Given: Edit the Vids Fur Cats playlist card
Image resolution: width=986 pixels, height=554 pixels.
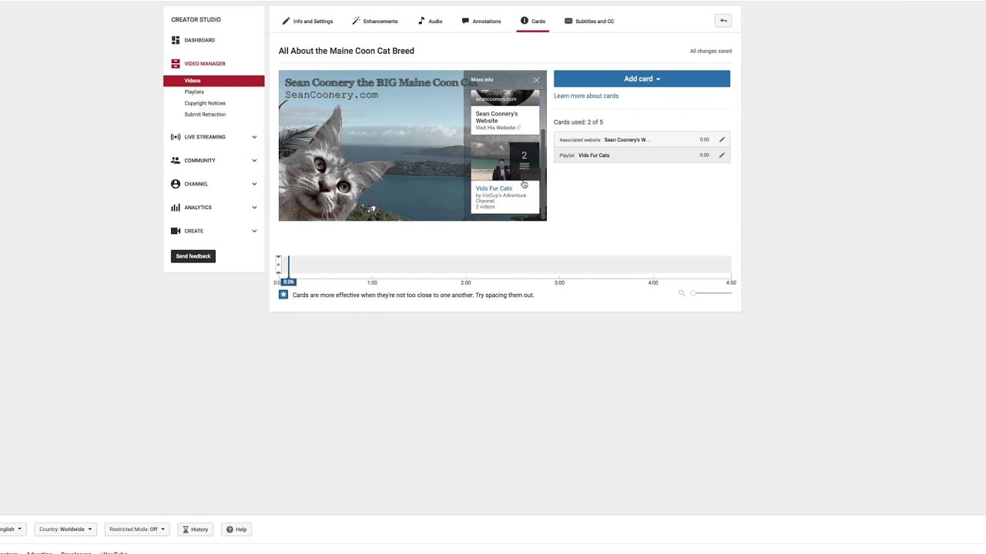Looking at the screenshot, I should [x=722, y=155].
